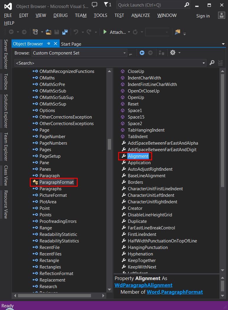Click the edit custom component set ellipsis
228x310 pixels.
pyautogui.click(x=131, y=53)
